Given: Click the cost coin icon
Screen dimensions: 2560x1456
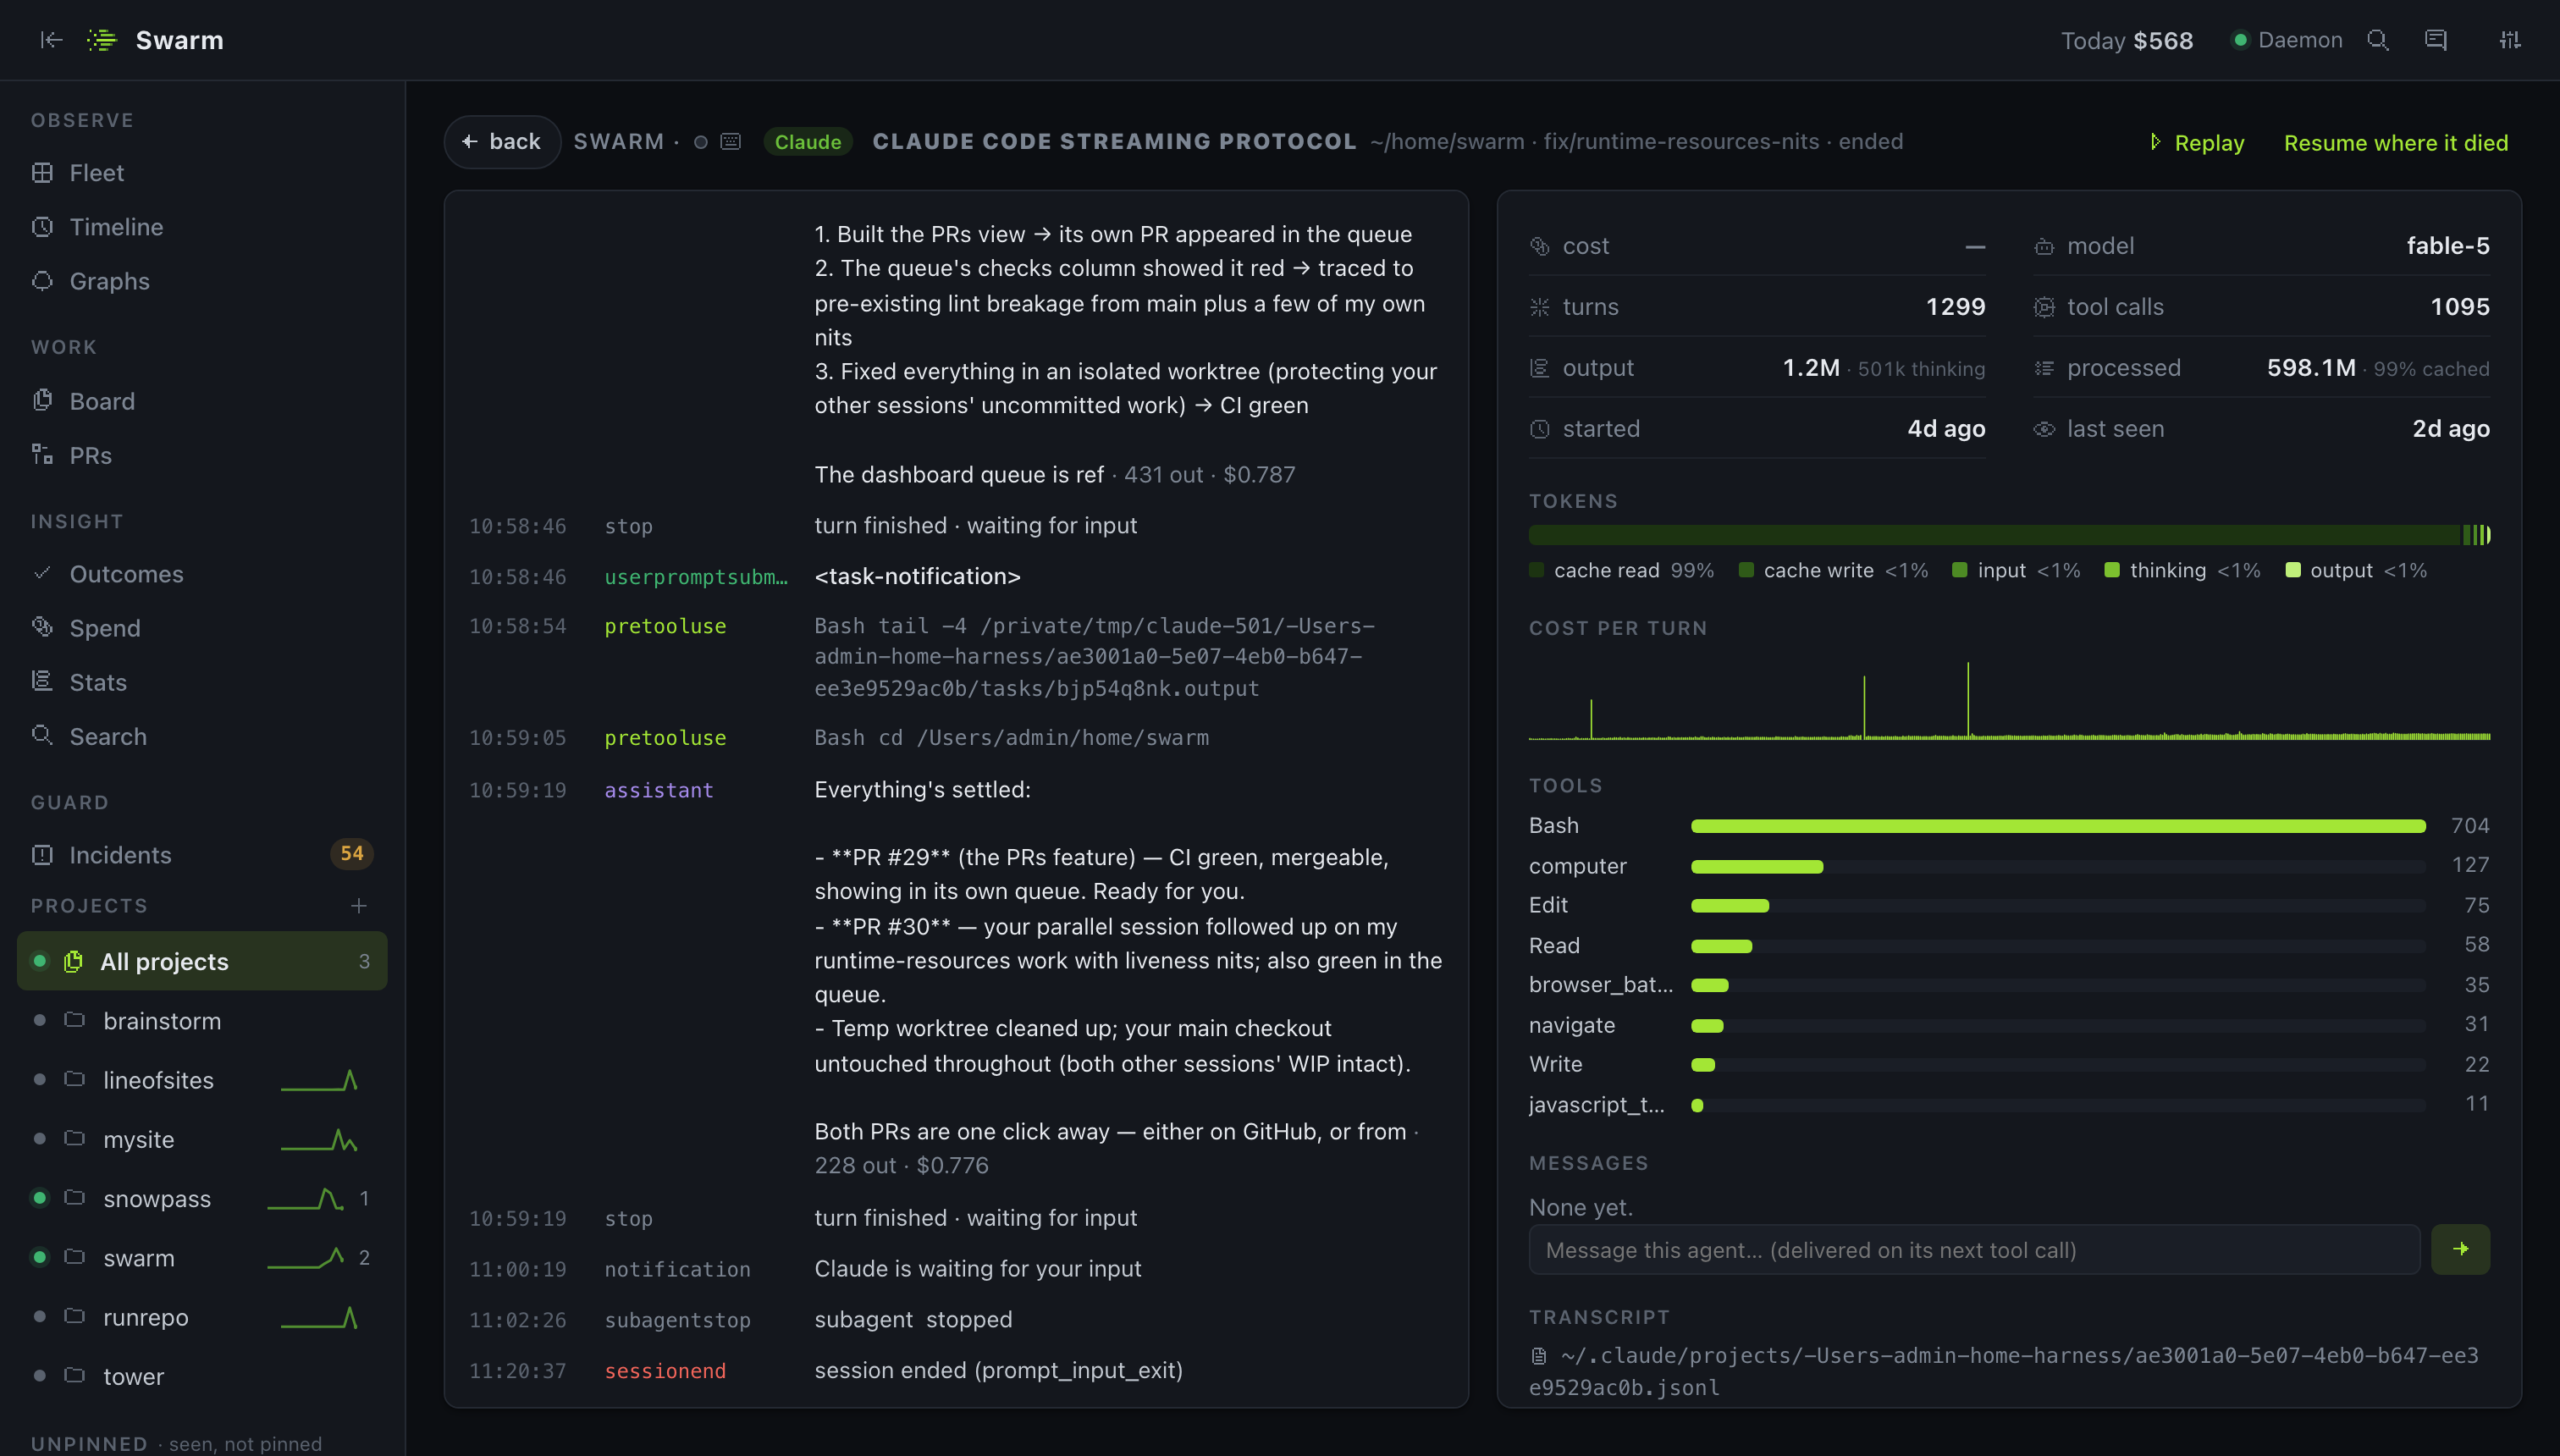Looking at the screenshot, I should pyautogui.click(x=1540, y=246).
